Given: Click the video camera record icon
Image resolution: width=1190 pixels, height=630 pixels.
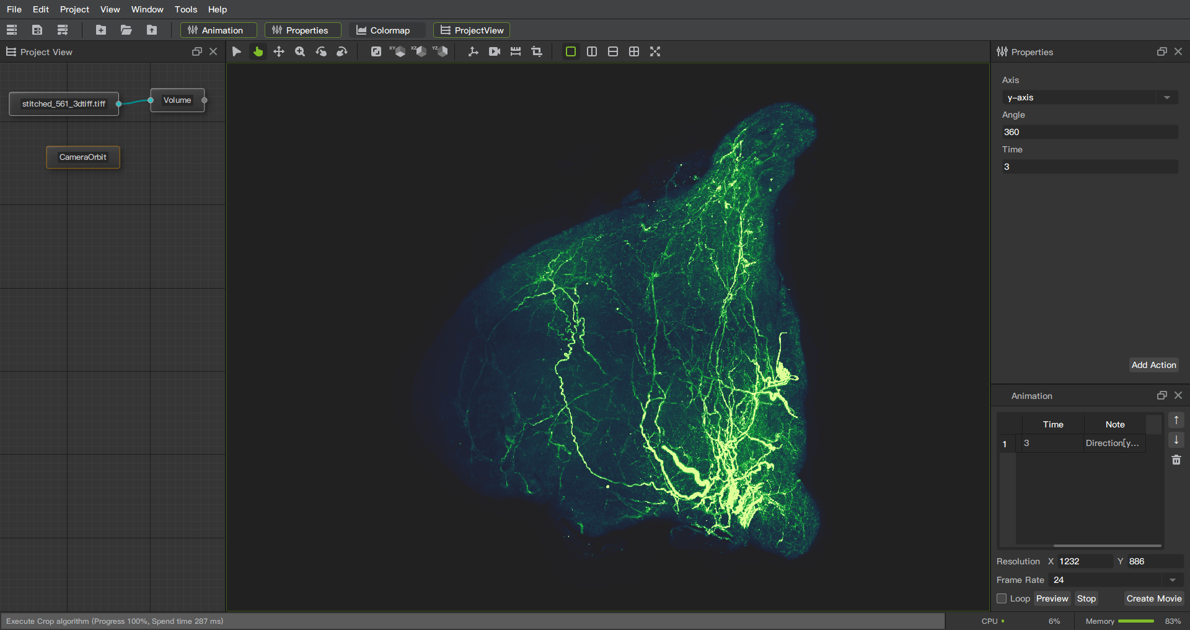Looking at the screenshot, I should [495, 51].
